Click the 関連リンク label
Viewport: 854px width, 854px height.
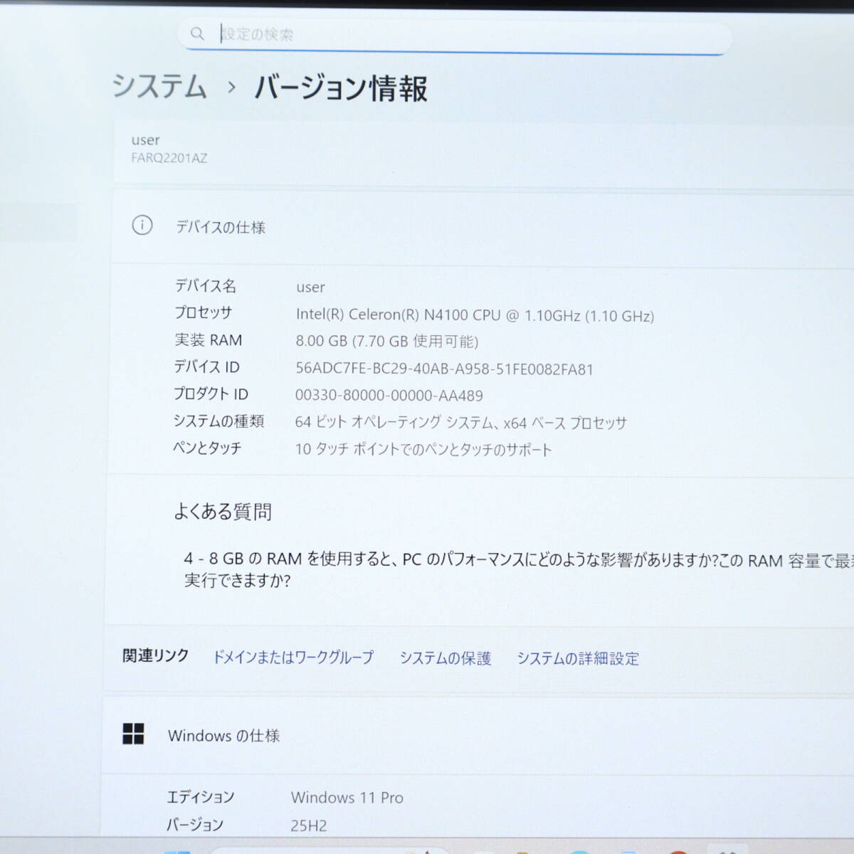(155, 655)
